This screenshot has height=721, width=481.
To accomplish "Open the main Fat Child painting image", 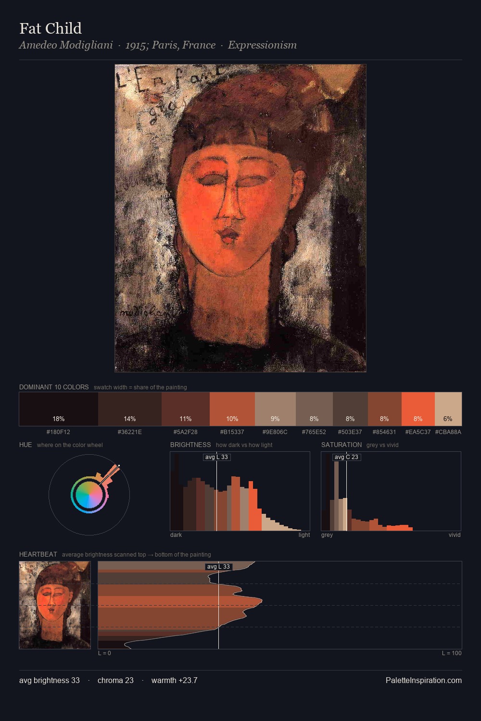I will [240, 218].
